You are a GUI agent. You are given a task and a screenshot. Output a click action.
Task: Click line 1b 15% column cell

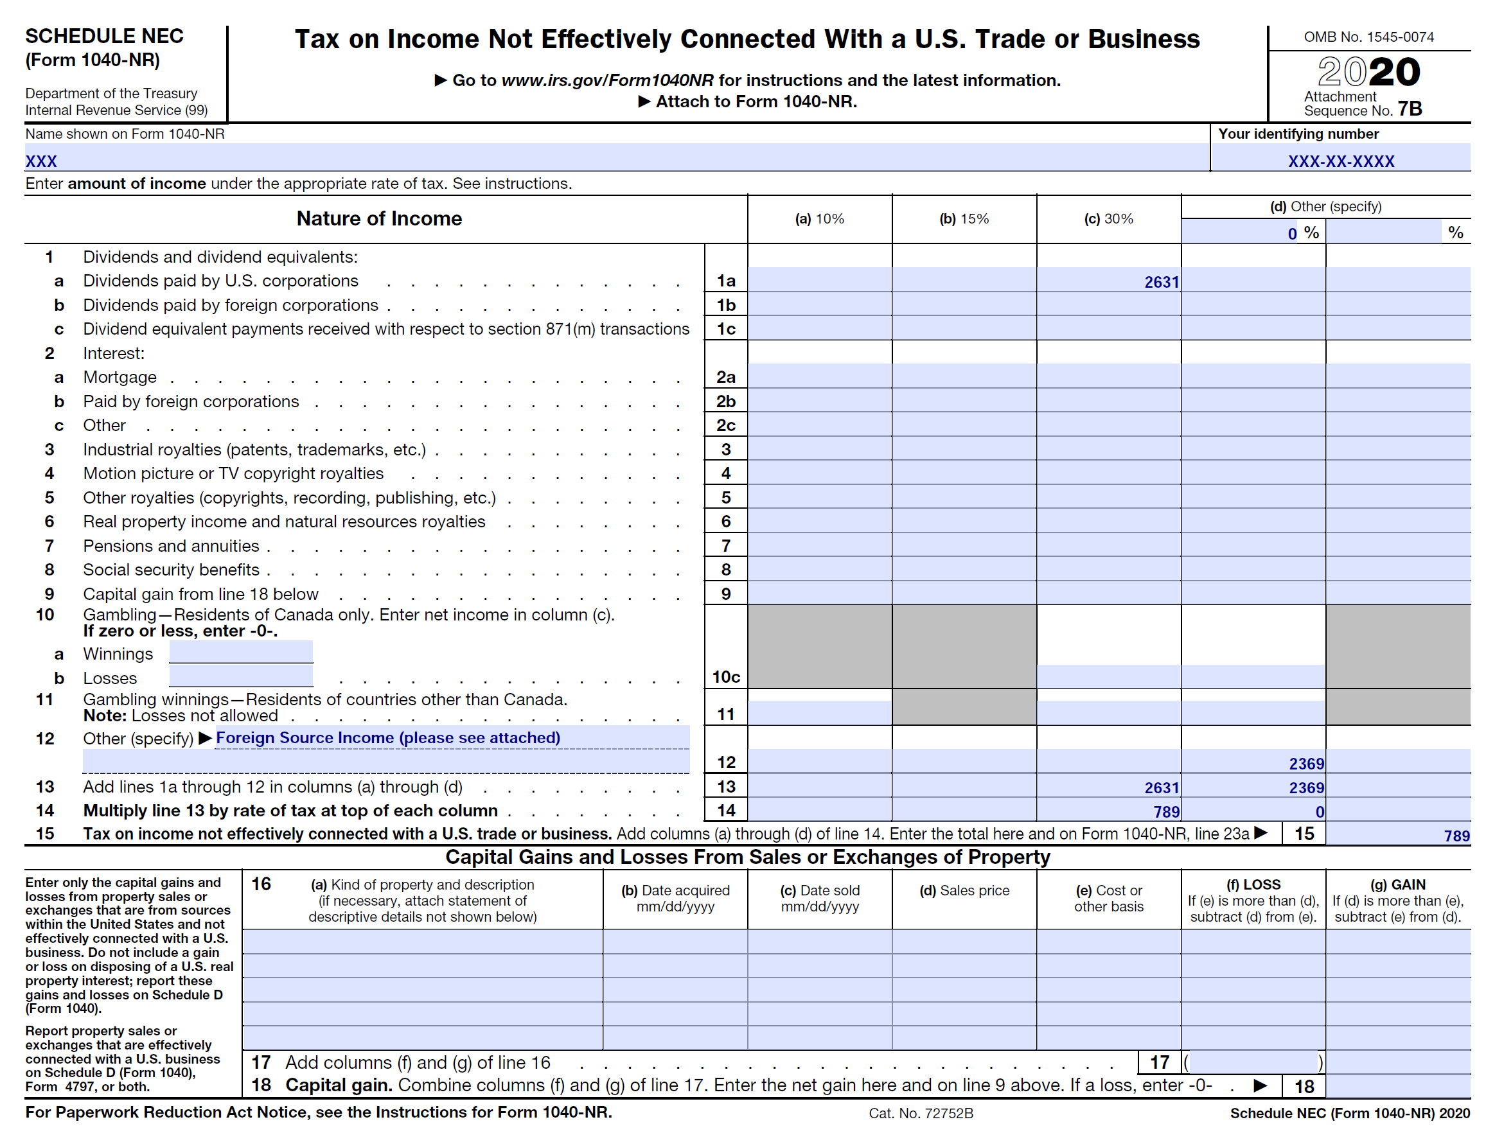(964, 304)
